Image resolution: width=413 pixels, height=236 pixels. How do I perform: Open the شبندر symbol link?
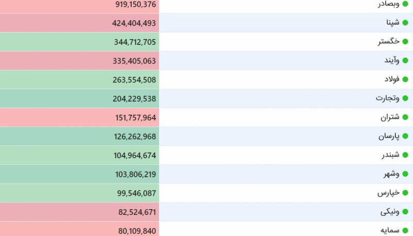391,155
